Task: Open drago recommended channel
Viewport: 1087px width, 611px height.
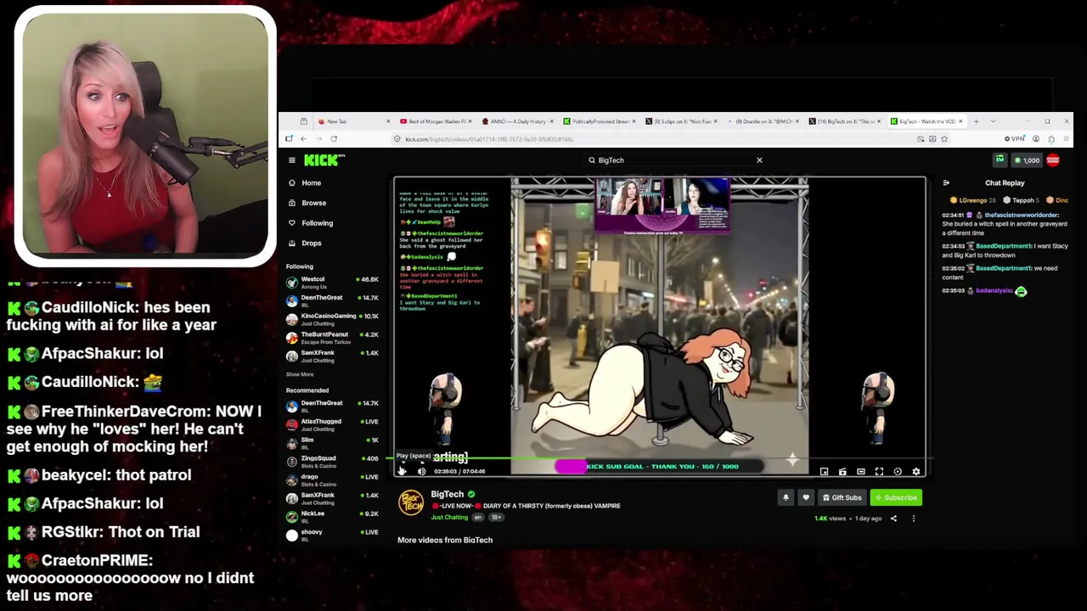Action: click(332, 479)
